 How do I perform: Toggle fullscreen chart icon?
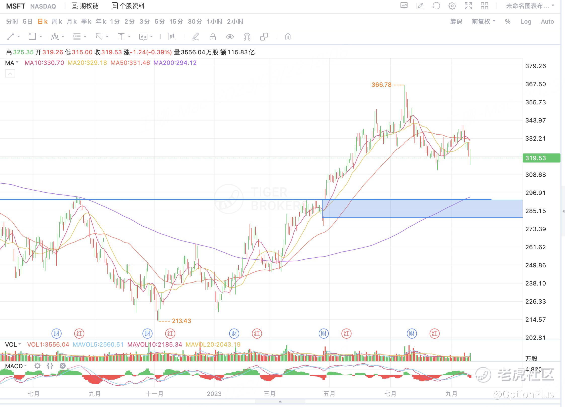pos(468,6)
